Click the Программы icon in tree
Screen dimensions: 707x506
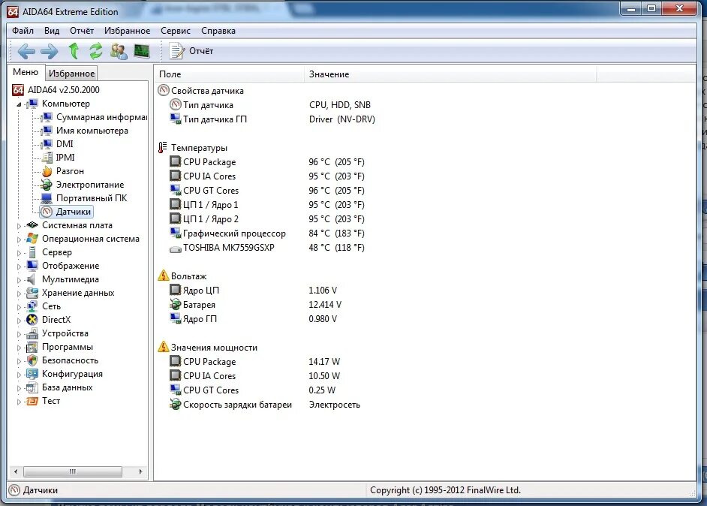[32, 347]
